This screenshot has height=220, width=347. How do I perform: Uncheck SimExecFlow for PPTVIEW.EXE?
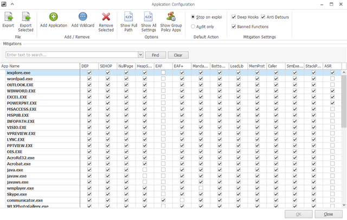295,146
